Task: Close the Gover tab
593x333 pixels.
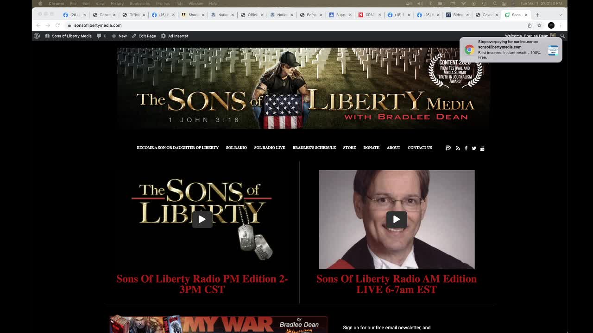Action: click(497, 15)
